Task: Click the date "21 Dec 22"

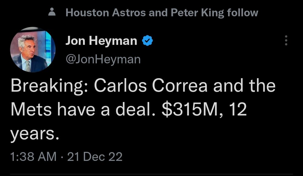Action: (x=95, y=157)
